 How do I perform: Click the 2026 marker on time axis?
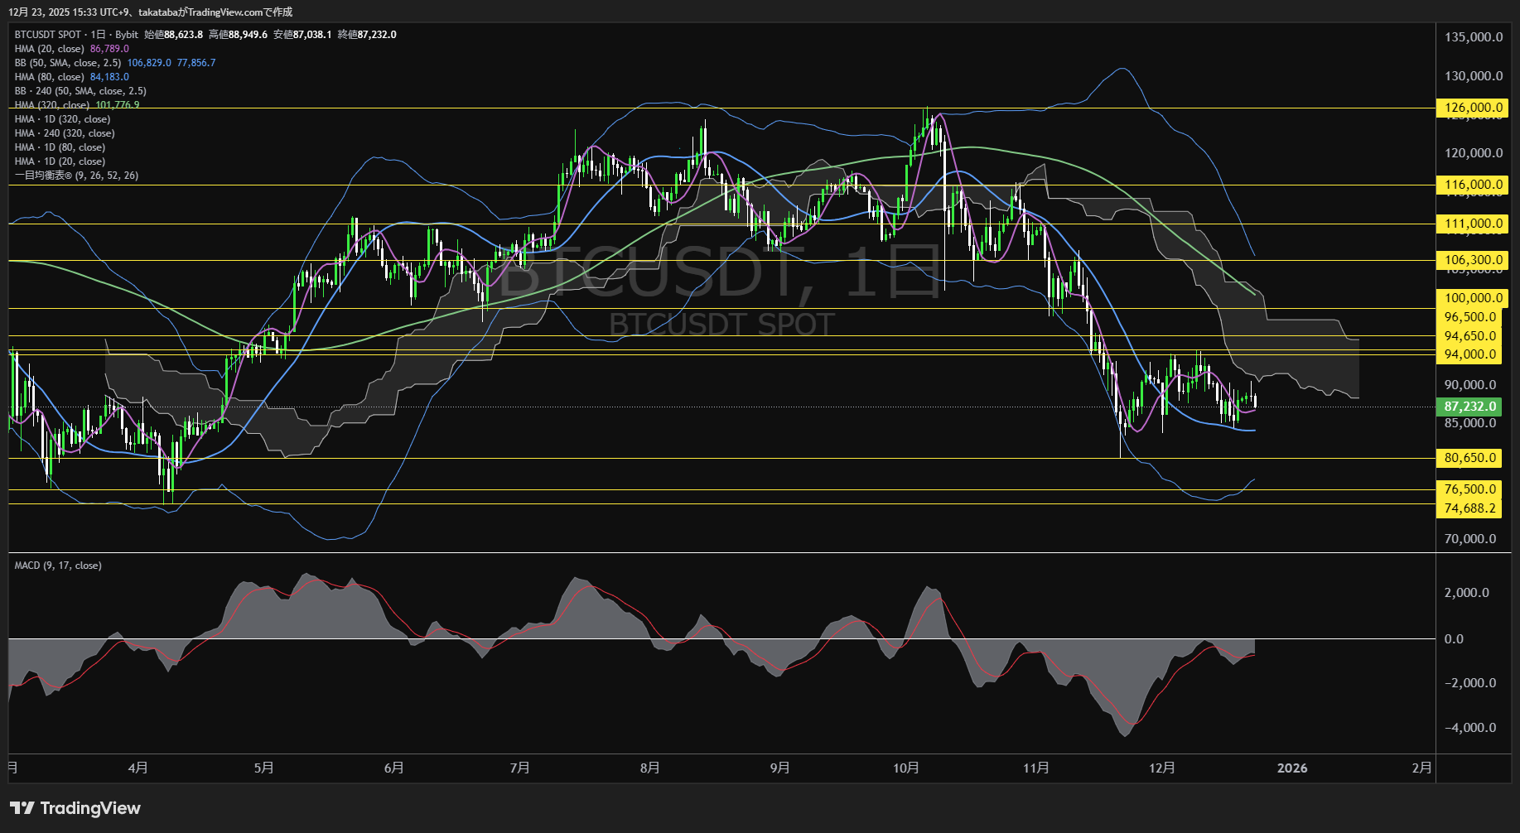1292,768
